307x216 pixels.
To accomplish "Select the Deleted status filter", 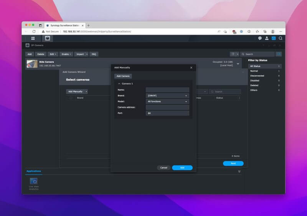I will [265, 85].
